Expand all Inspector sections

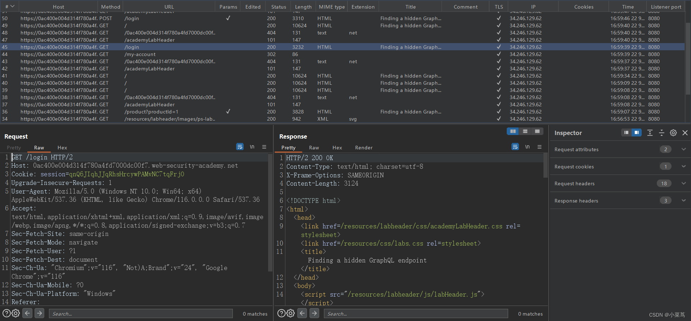pyautogui.click(x=650, y=133)
